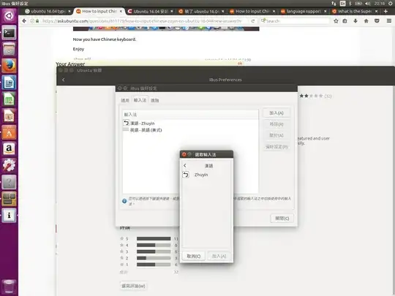Click the Firefox URL address bar
The height and width of the screenshot is (296, 395).
tap(142, 21)
